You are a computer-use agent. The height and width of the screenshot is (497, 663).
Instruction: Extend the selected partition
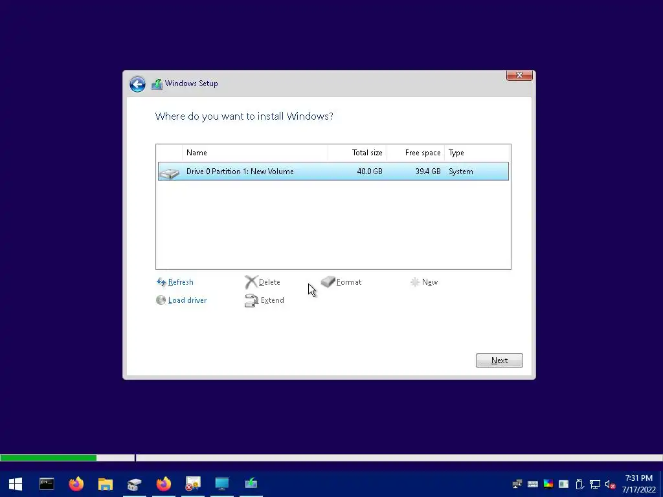(x=273, y=300)
